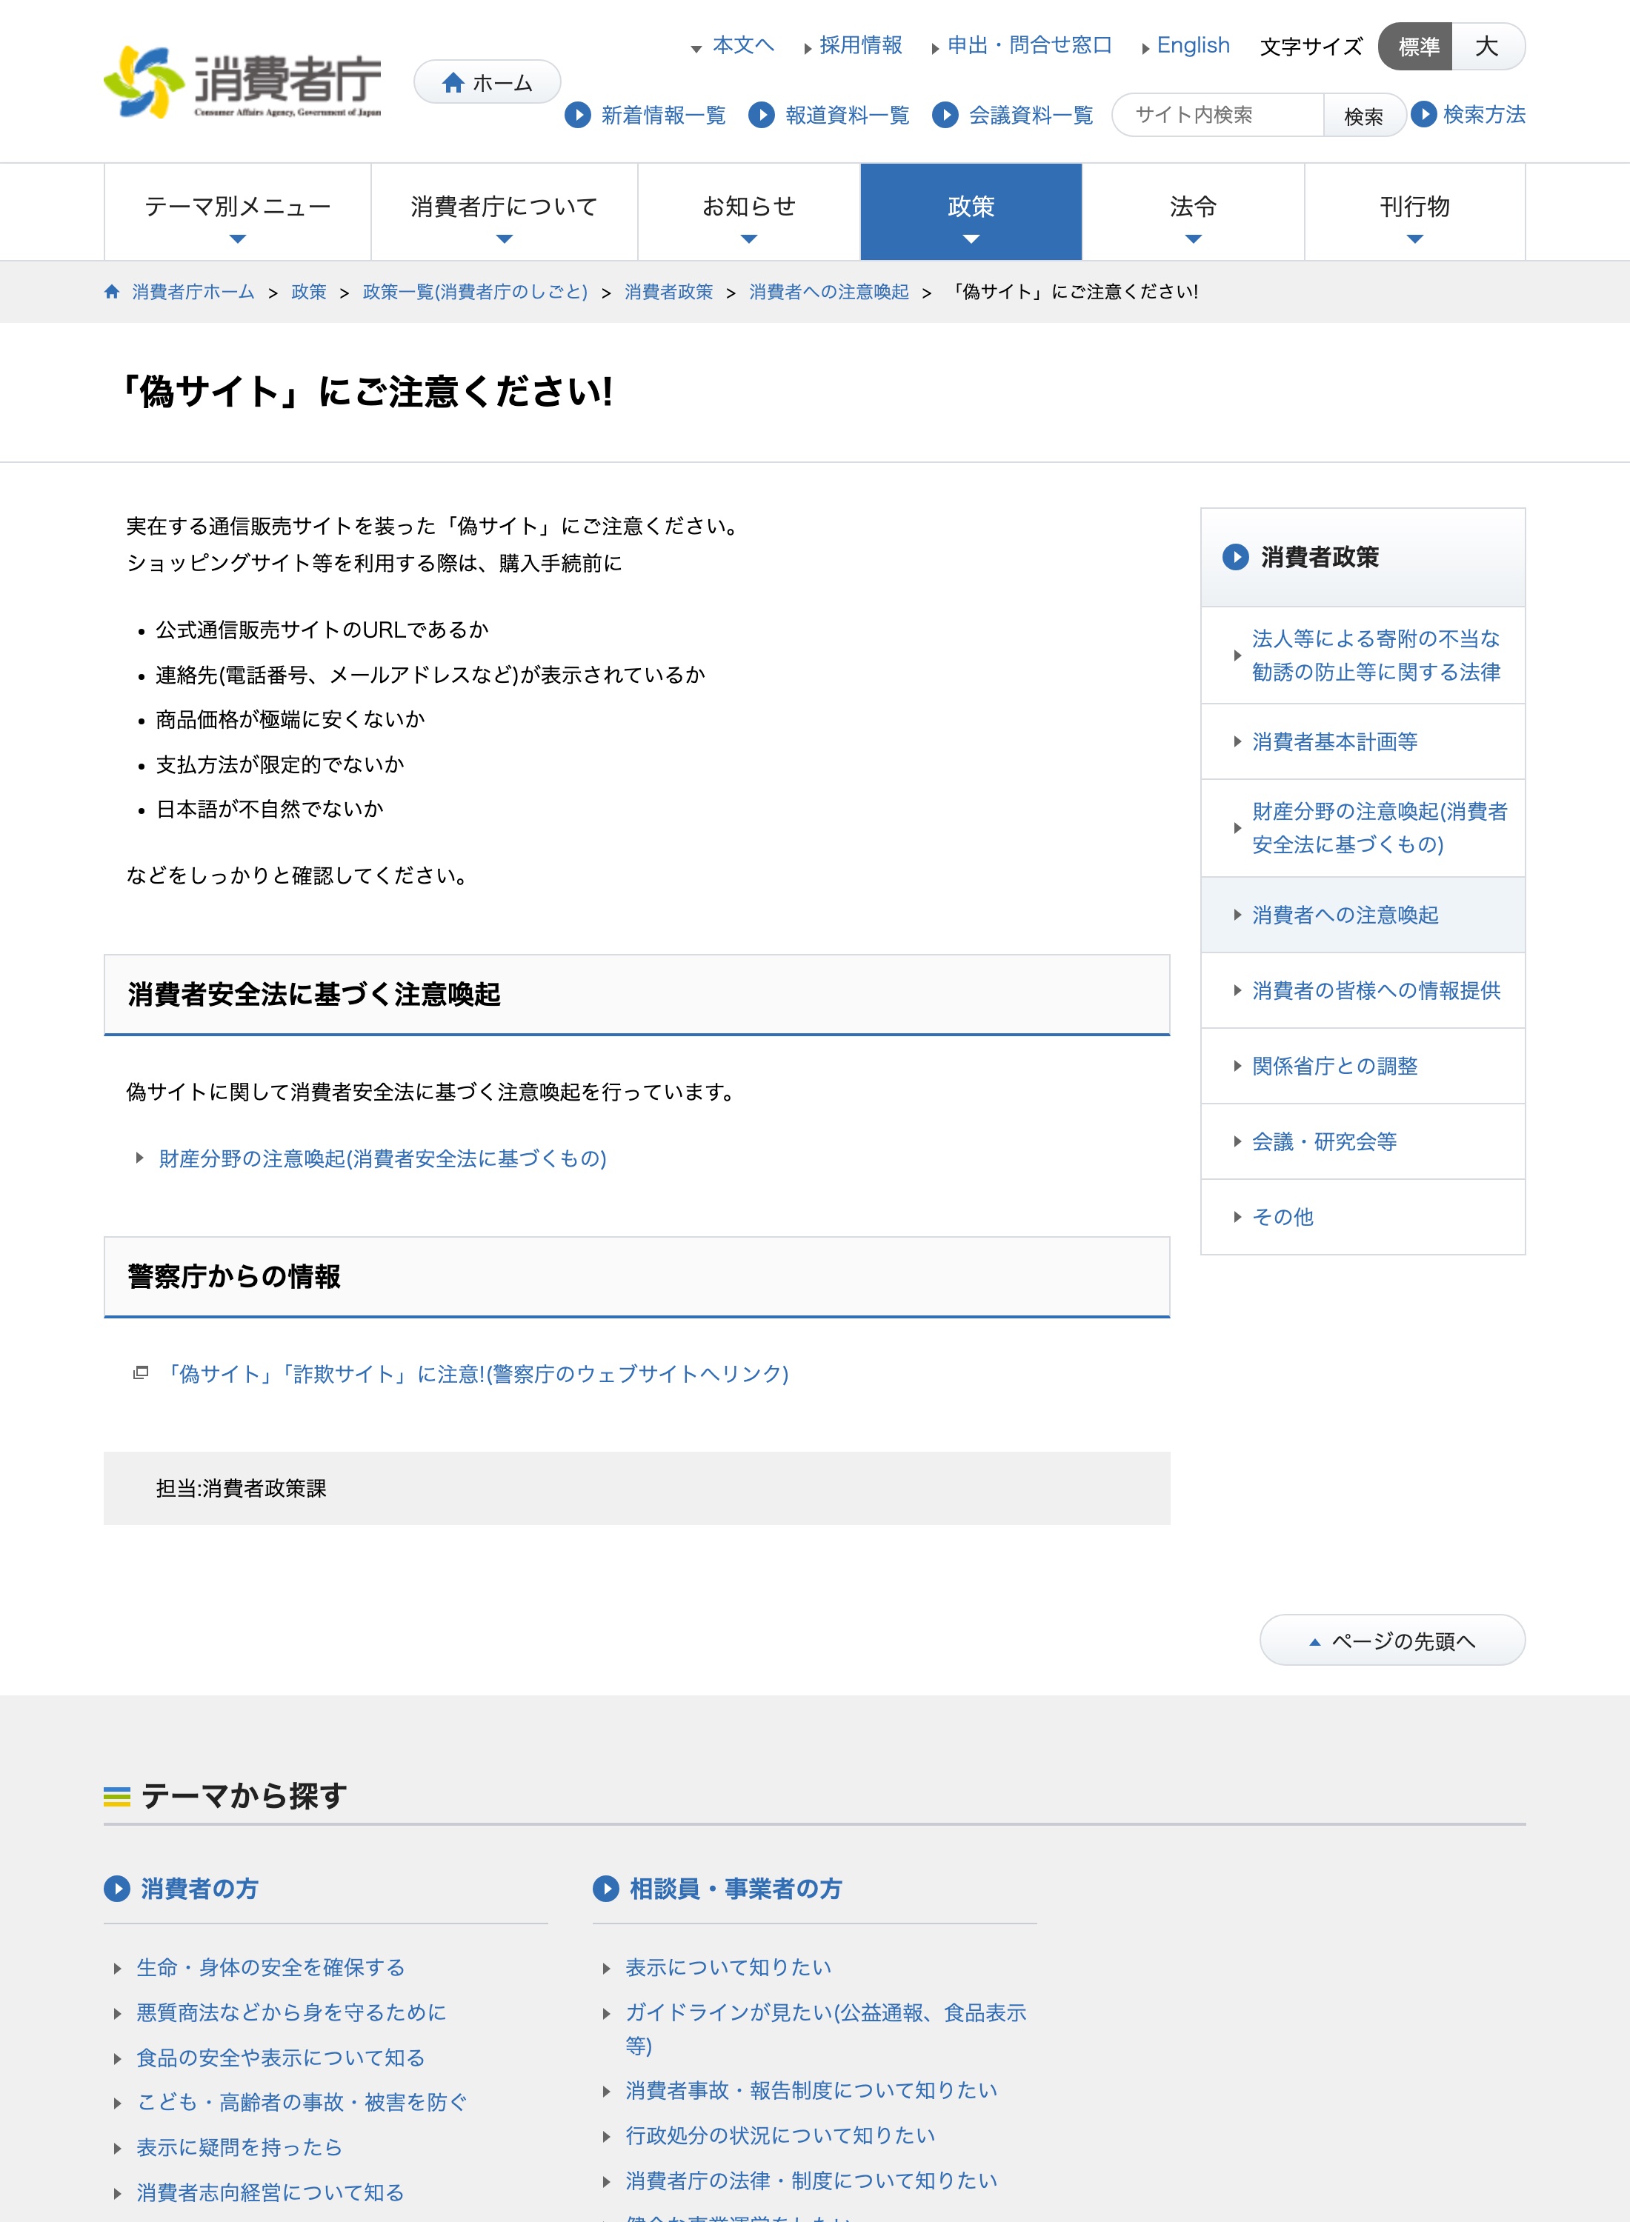Open 法人等による寄附の不当な勧誘 sidebar item
The width and height of the screenshot is (1630, 2222).
click(x=1363, y=655)
